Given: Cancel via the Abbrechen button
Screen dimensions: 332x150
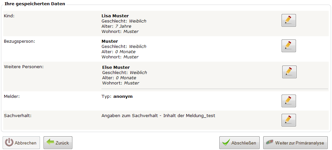Looking at the screenshot, I should pyautogui.click(x=21, y=143).
